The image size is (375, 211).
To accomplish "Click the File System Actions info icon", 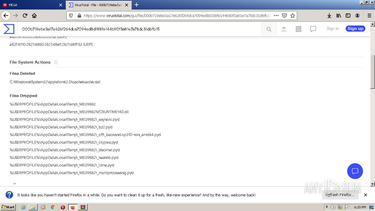I will (x=56, y=62).
